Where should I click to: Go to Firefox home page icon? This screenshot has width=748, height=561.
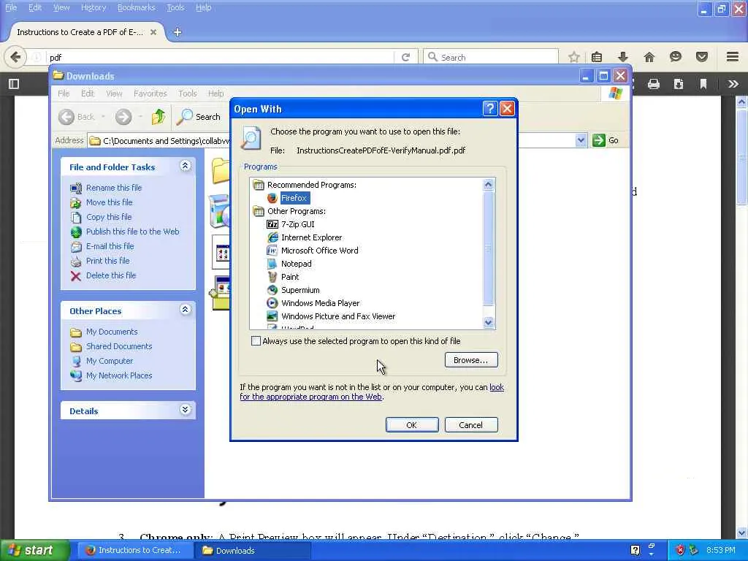[649, 57]
